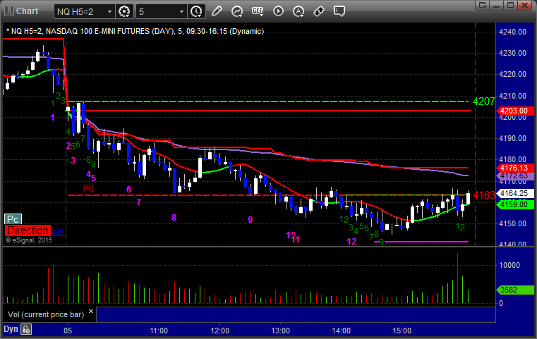Open the speech bubble notes icon

[339, 11]
